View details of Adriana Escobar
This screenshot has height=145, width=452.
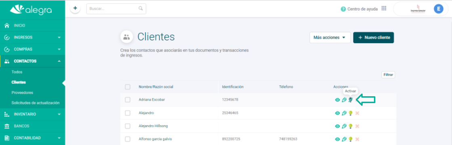tap(338, 100)
